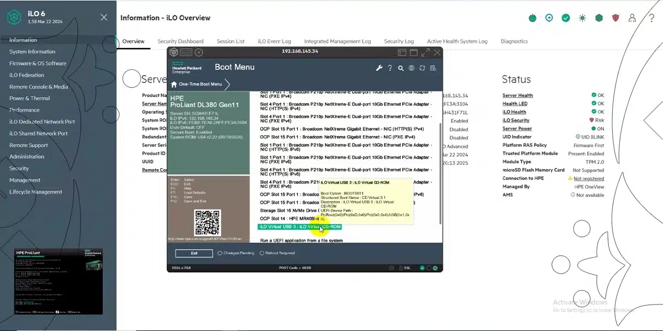Collapse the iLO 6 sidebar with the X
The width and height of the screenshot is (663, 331).
coord(104,18)
